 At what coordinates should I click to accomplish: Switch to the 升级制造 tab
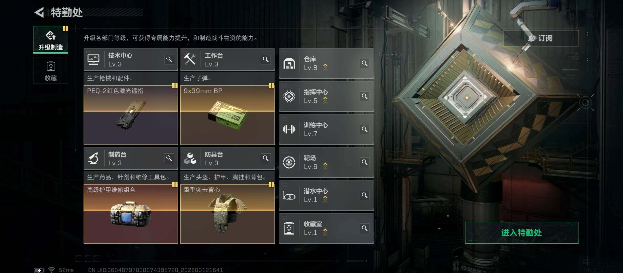[51, 39]
